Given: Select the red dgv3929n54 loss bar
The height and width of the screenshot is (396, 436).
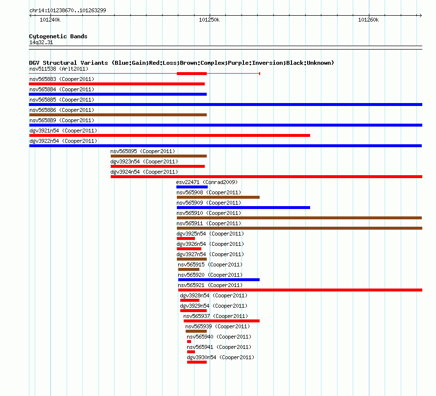Looking at the screenshot, I should click(x=194, y=311).
